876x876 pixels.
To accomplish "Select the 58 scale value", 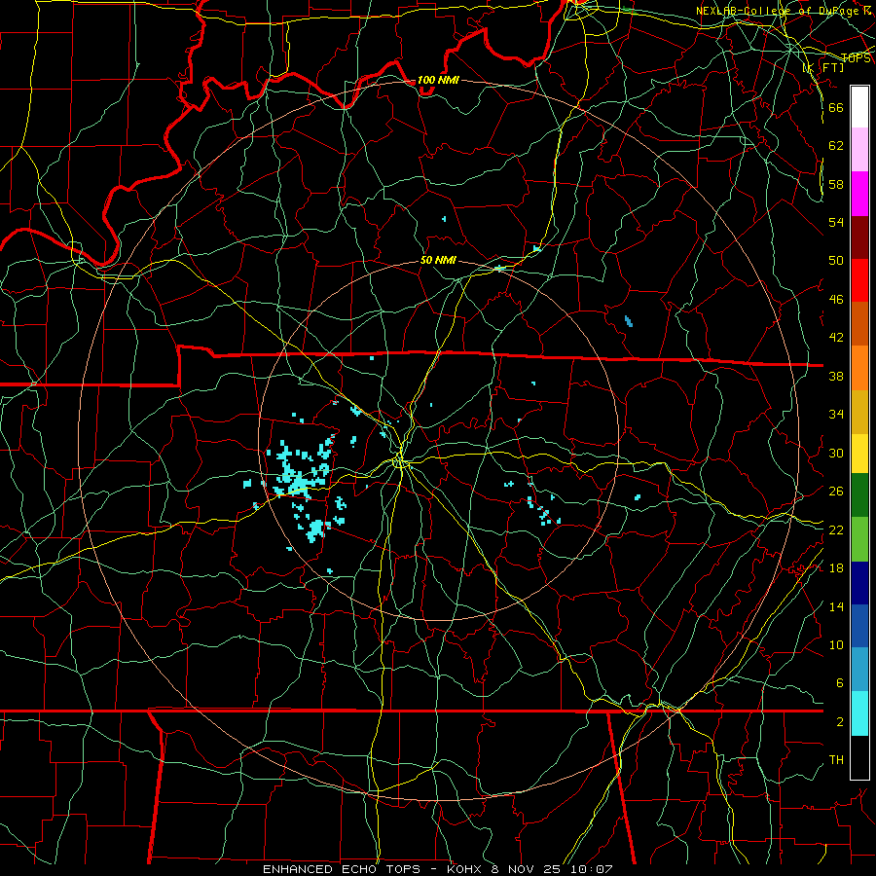I will [836, 184].
